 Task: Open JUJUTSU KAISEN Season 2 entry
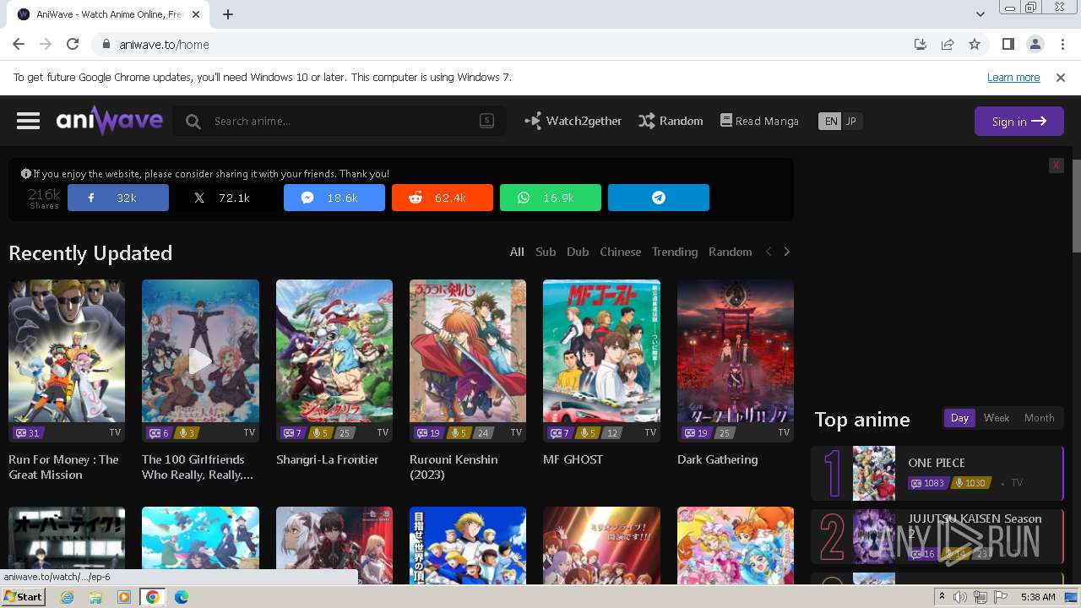937,536
